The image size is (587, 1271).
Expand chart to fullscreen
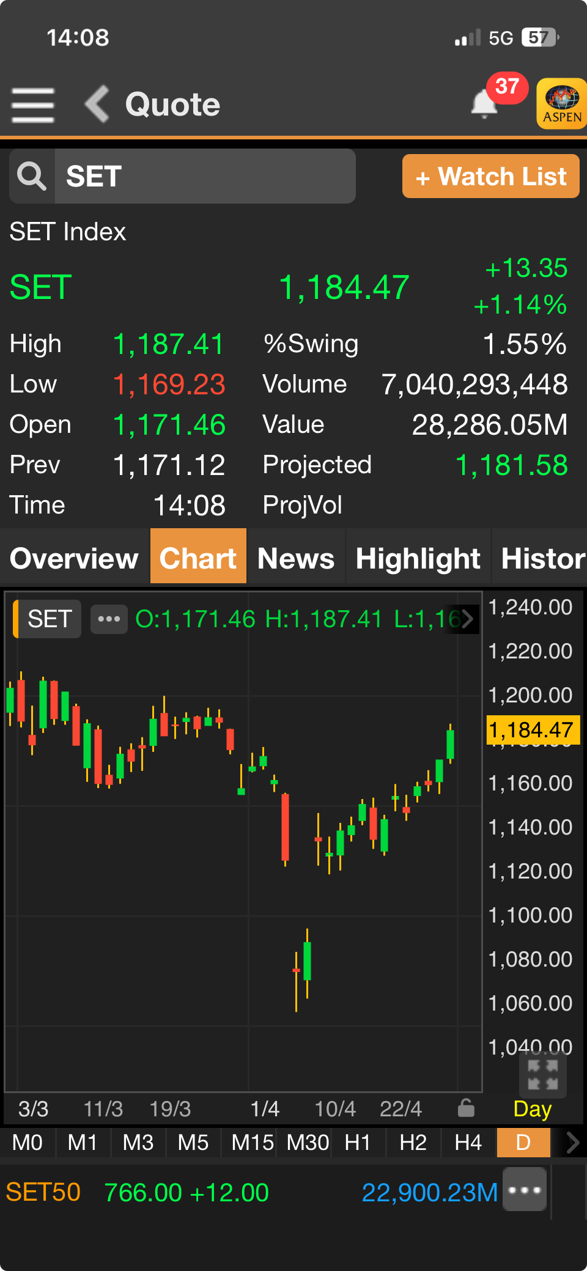point(542,1075)
